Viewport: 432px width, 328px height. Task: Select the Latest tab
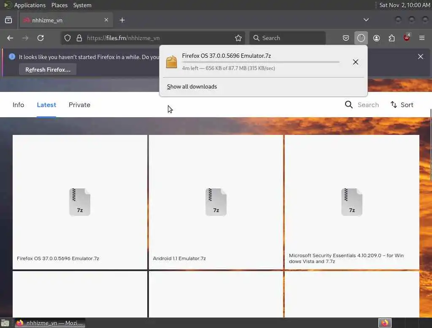(46, 105)
